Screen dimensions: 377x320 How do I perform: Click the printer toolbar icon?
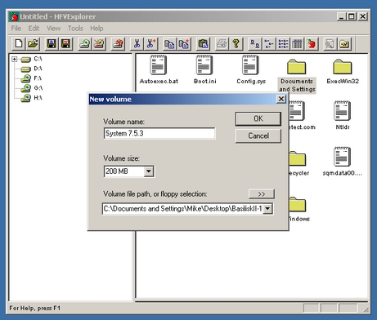tap(222, 43)
